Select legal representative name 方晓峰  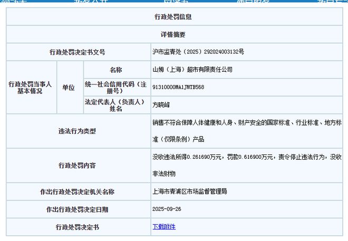click(x=161, y=105)
